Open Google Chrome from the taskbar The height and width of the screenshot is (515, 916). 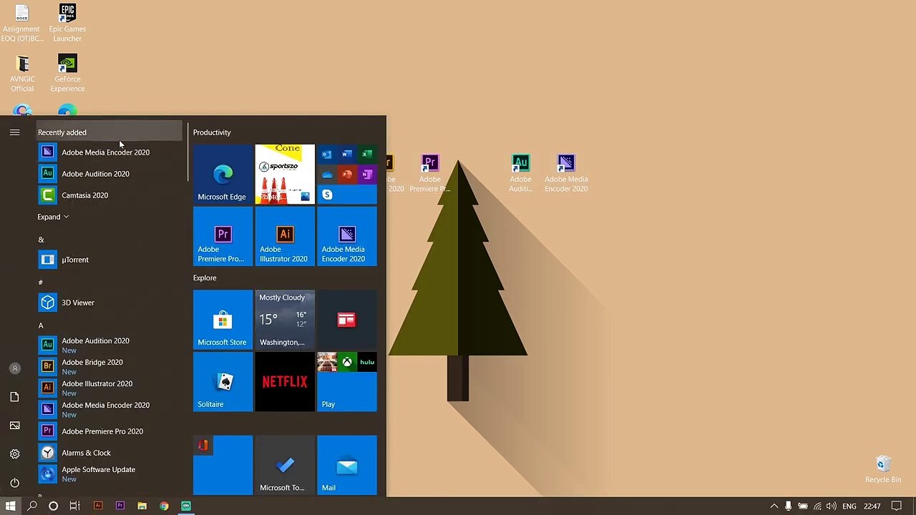click(164, 506)
